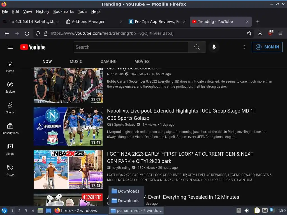Switch to the 6.3.6.614 Retail tab
The width and height of the screenshot is (287, 215).
31,22
